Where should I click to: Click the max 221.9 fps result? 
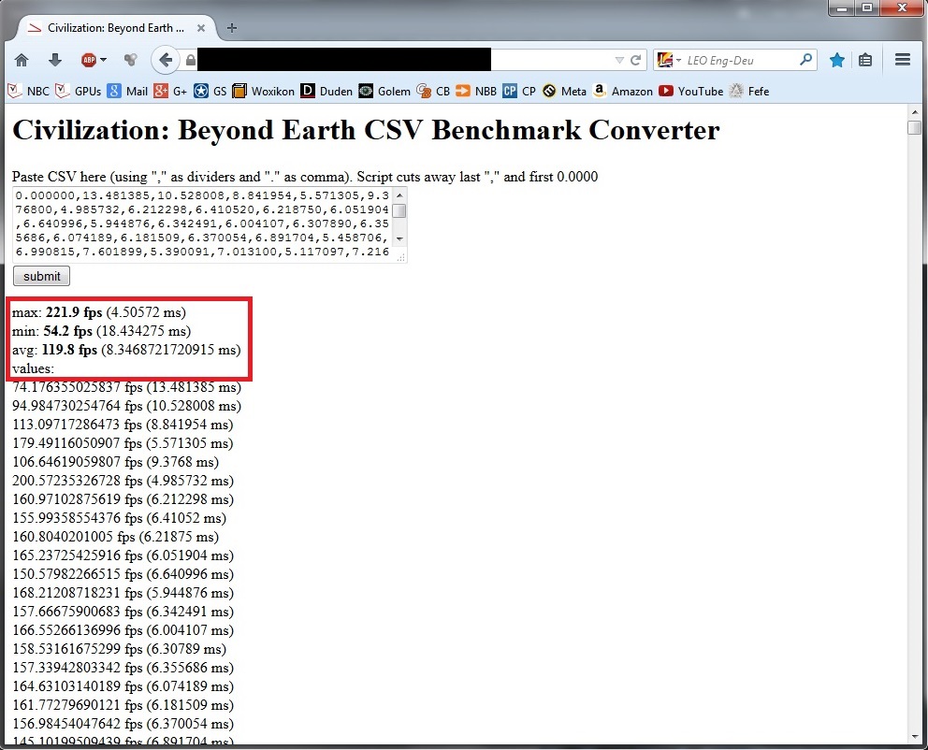[x=99, y=312]
